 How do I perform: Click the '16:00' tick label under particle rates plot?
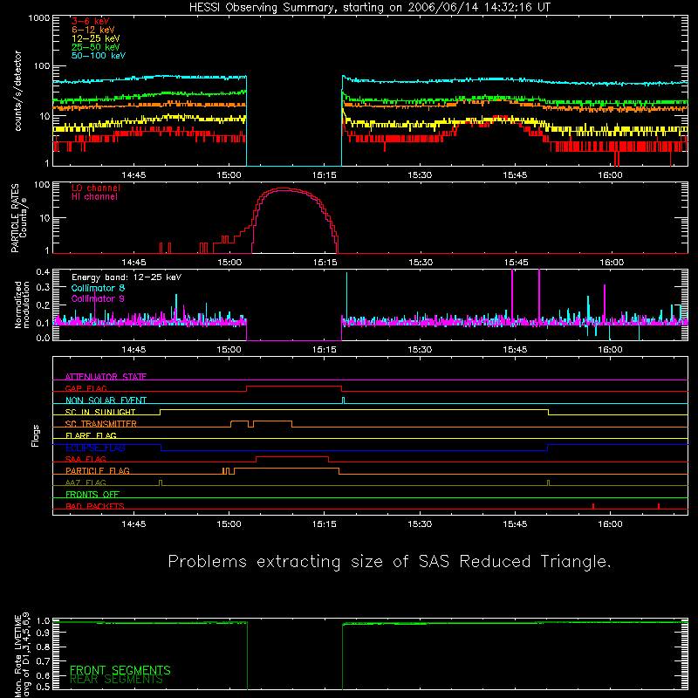(612, 263)
